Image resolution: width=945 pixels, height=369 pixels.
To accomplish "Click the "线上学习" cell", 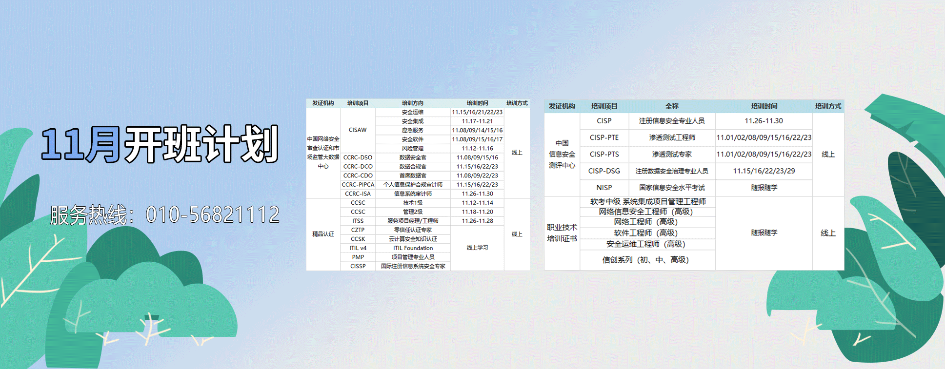I will coord(477,248).
